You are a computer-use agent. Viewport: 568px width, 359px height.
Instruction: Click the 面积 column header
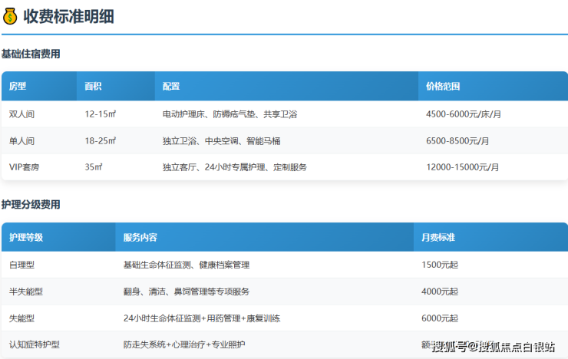[94, 87]
